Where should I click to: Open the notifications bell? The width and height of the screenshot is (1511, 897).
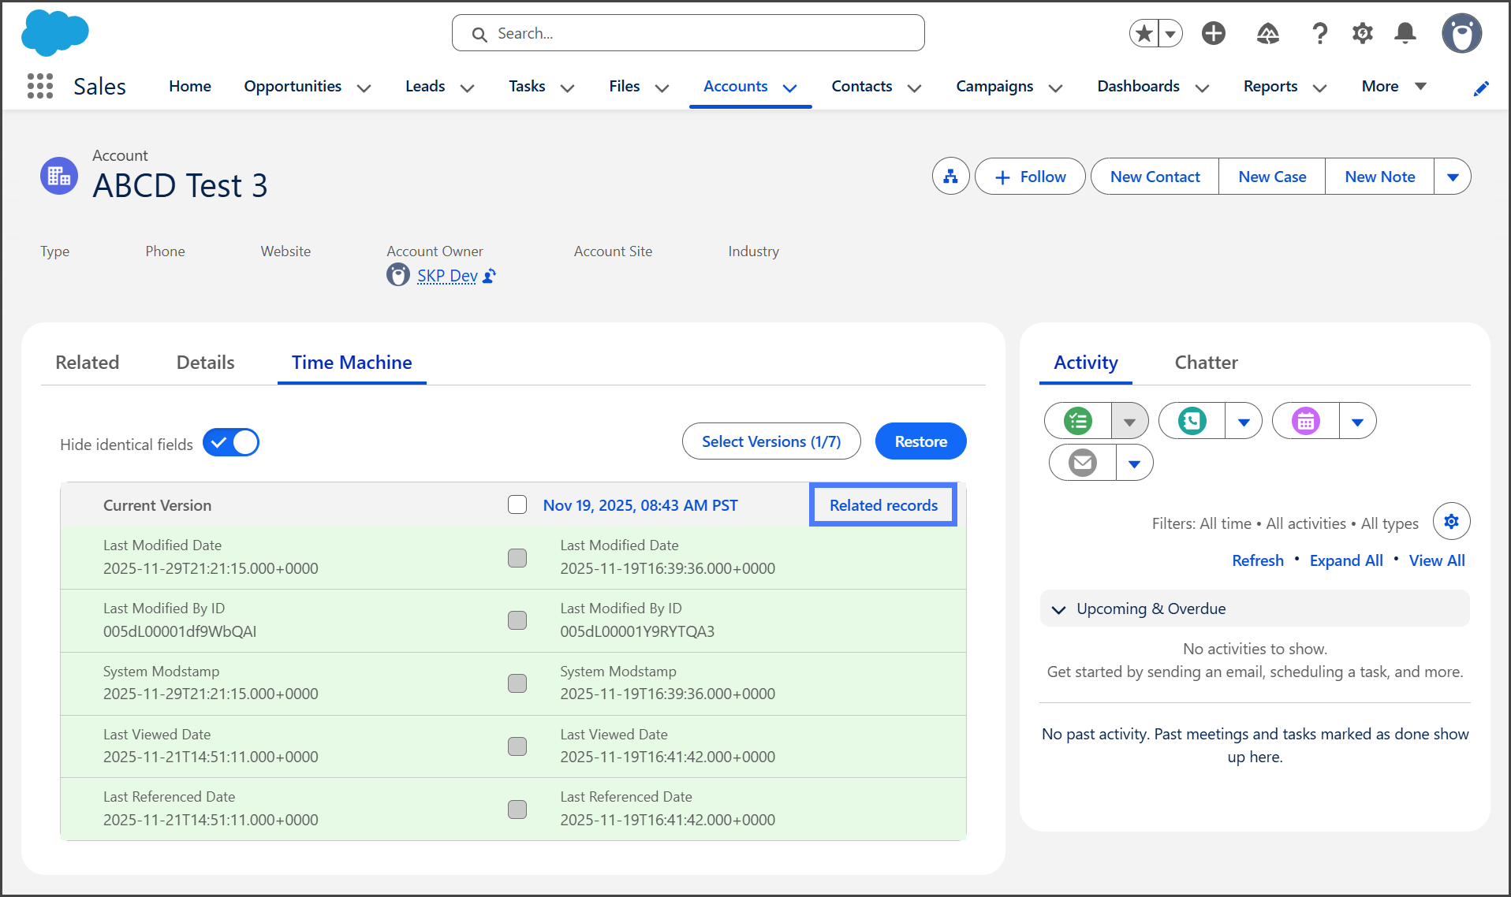[1405, 33]
